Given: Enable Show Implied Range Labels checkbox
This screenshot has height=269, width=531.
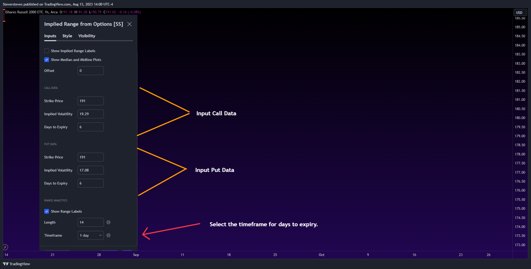Looking at the screenshot, I should 47,51.
